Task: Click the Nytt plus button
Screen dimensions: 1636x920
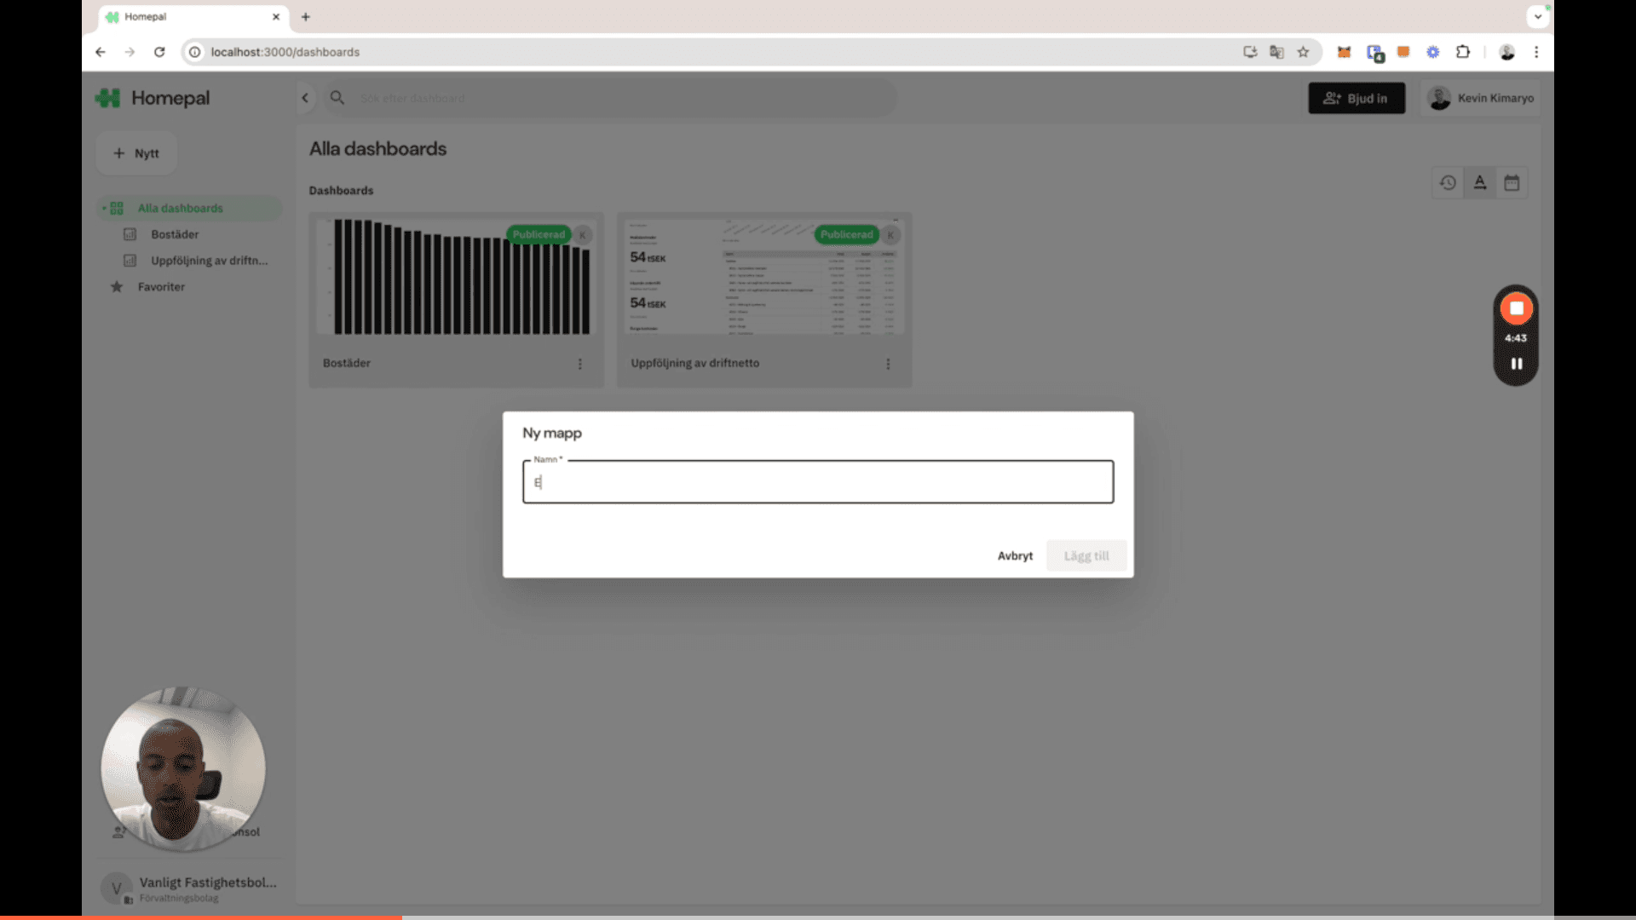Action: (136, 153)
